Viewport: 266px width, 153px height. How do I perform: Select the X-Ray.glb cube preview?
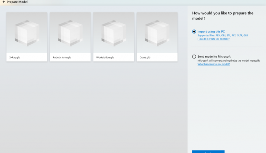pyautogui.click(x=27, y=32)
